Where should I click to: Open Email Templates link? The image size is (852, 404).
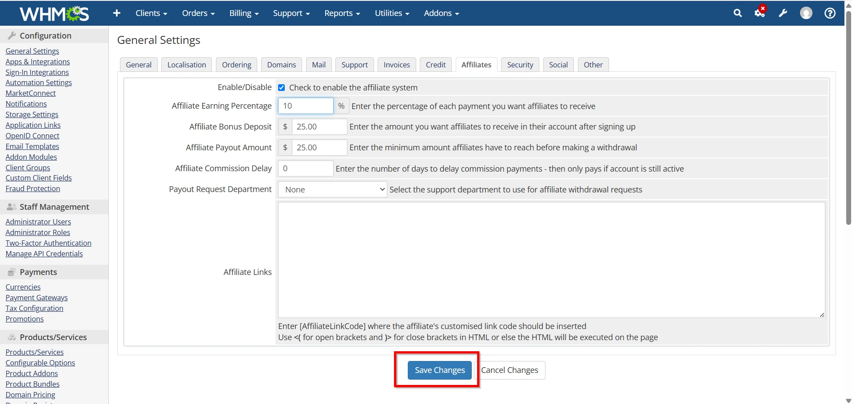pos(32,146)
